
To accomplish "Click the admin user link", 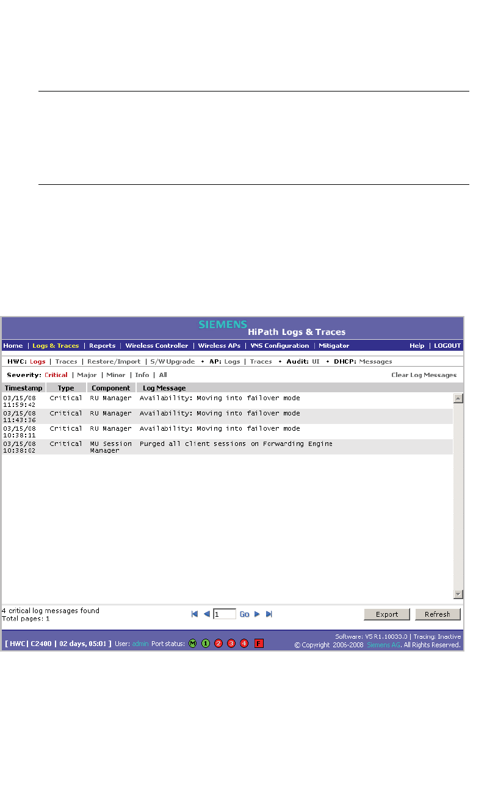I will (140, 644).
